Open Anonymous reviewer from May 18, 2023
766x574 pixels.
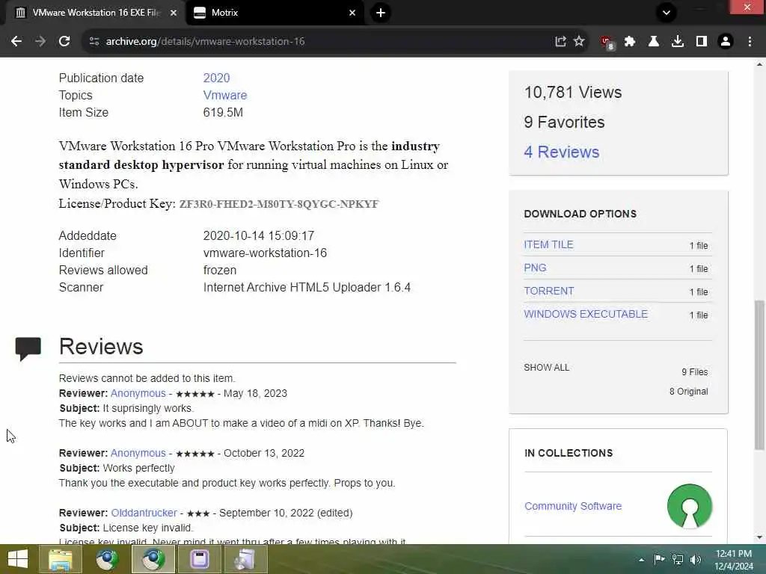click(x=138, y=393)
